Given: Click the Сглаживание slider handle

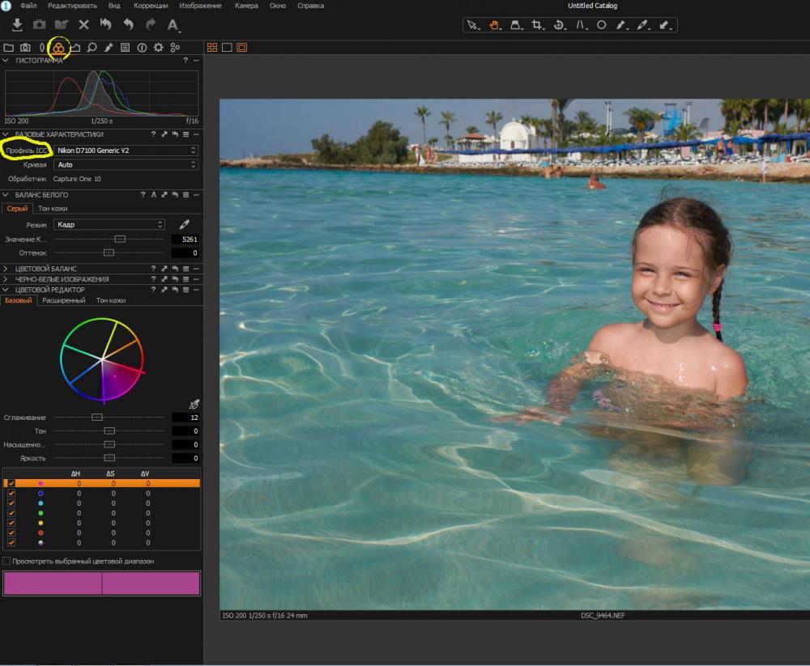Looking at the screenshot, I should click(x=97, y=417).
